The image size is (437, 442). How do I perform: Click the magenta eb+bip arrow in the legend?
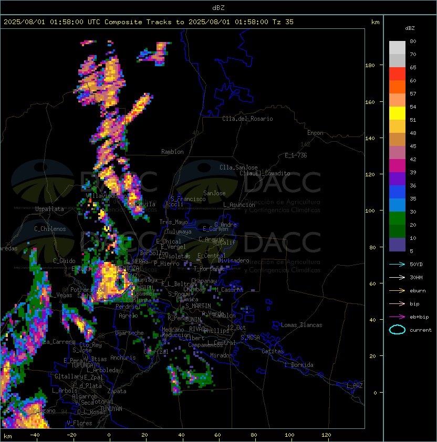[x=397, y=317]
